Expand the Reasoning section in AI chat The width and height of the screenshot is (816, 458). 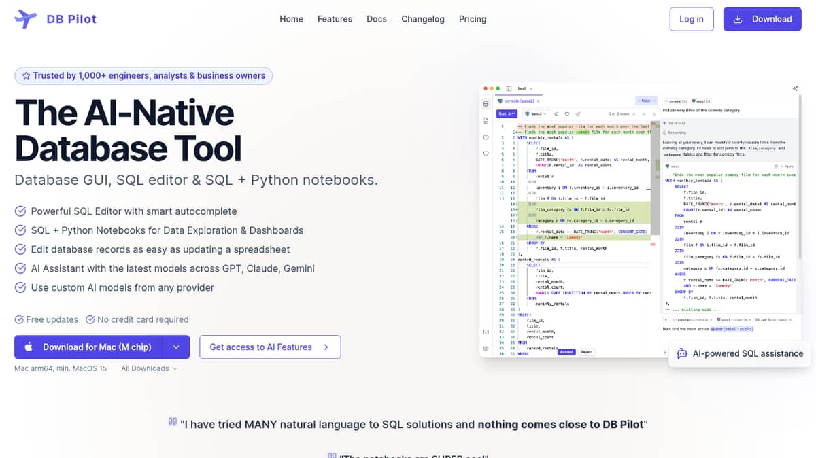[x=674, y=133]
